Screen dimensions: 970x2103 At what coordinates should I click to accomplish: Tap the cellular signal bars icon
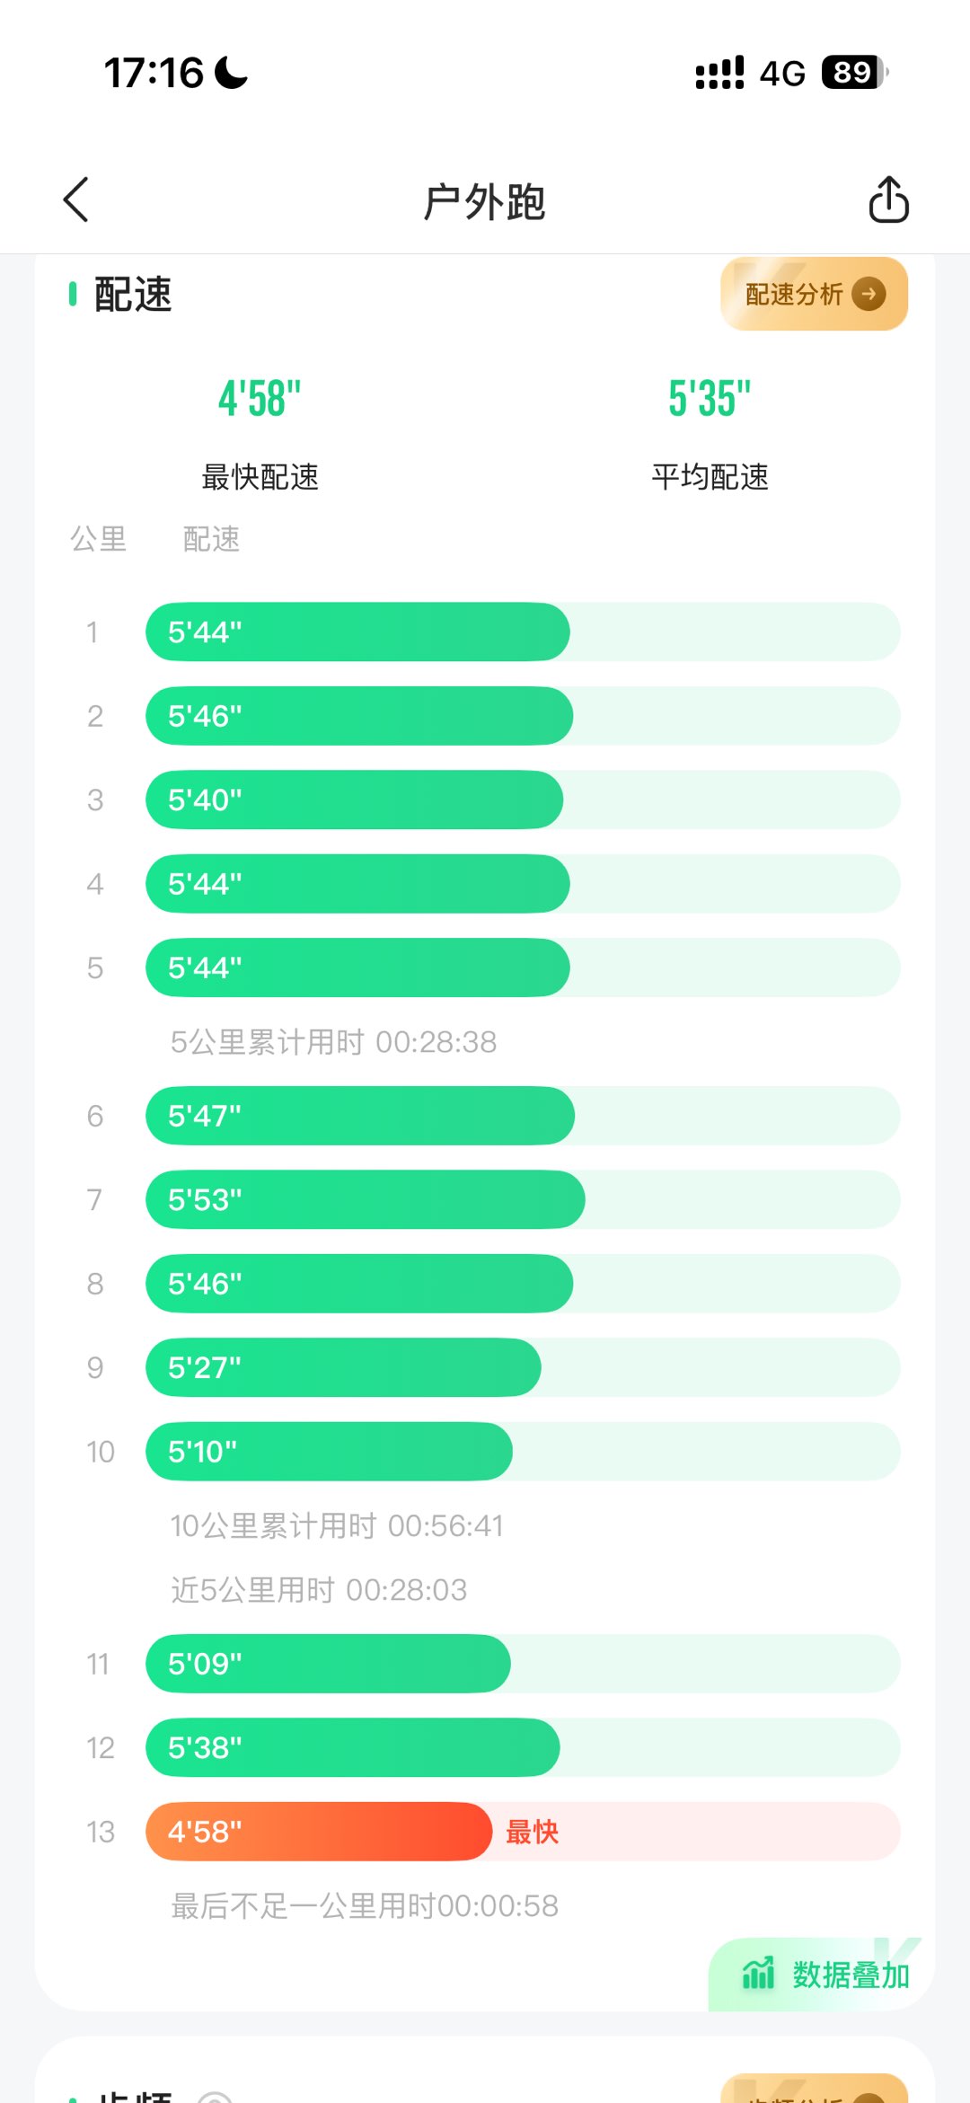pyautogui.click(x=719, y=73)
